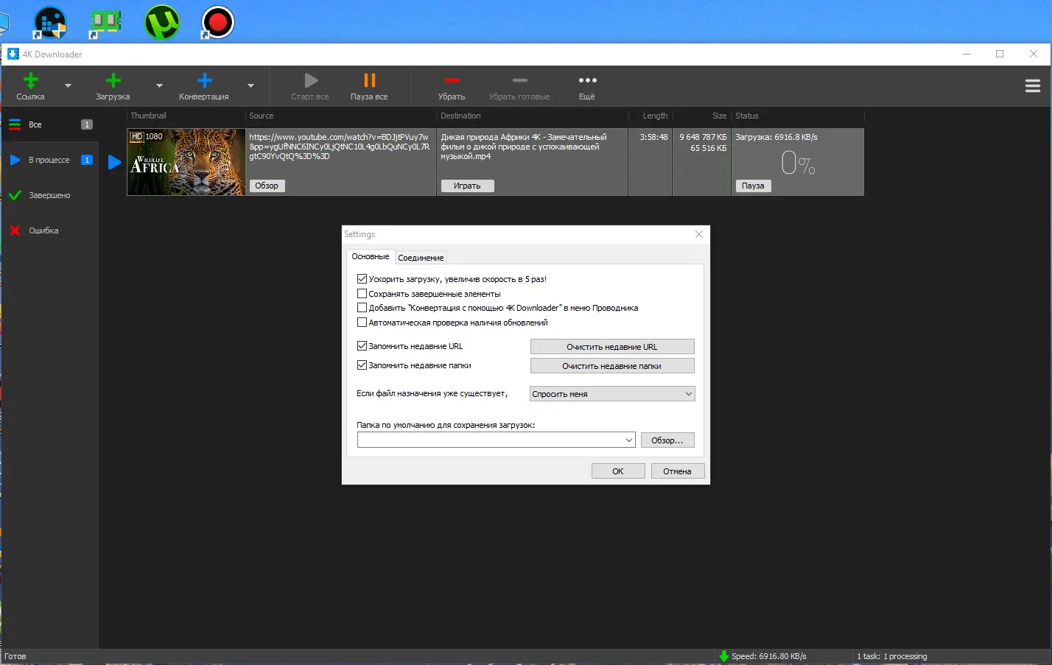The width and height of the screenshot is (1052, 665).
Task: Confirm settings with the OK button
Action: [x=618, y=471]
